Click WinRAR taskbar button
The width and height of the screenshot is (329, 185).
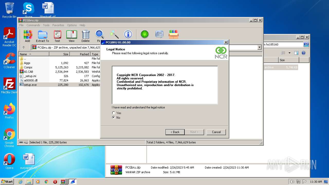64,182
